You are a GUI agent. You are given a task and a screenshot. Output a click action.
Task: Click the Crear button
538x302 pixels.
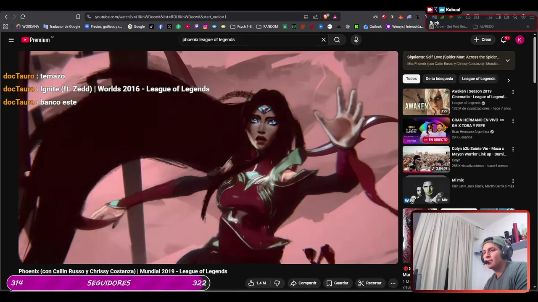483,39
